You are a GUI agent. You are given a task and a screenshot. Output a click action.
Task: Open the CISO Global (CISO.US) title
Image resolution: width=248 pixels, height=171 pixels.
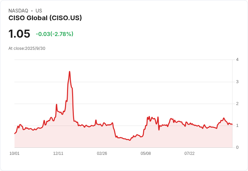coord(45,18)
